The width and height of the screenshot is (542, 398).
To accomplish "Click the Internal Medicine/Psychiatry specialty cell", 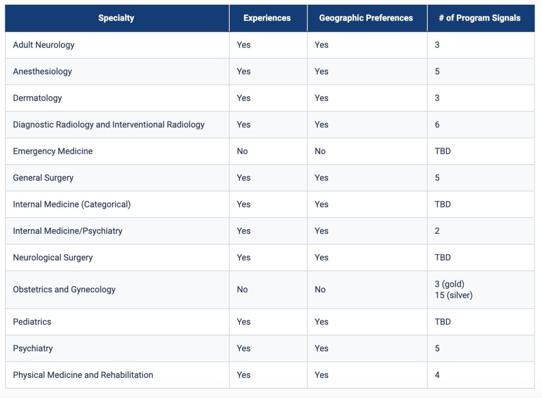I will 67,231.
